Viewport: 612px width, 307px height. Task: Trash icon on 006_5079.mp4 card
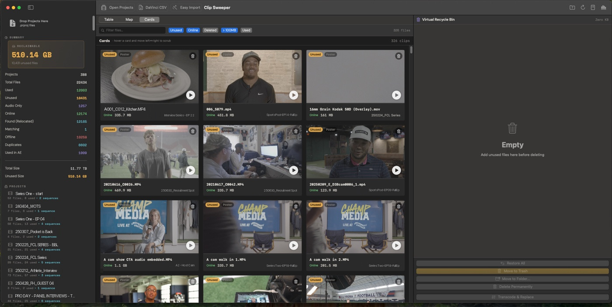pos(296,56)
